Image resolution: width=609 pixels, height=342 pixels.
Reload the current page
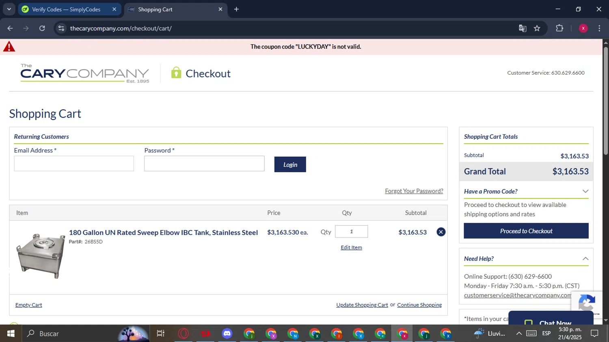click(42, 28)
